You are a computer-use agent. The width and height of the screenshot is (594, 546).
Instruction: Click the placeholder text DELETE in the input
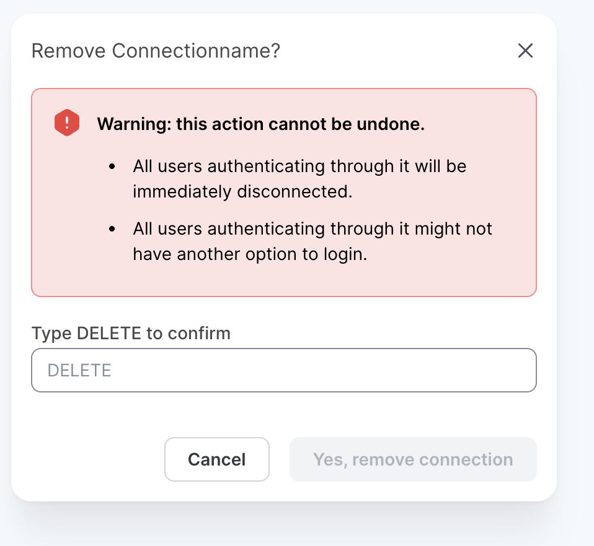pyautogui.click(x=79, y=370)
